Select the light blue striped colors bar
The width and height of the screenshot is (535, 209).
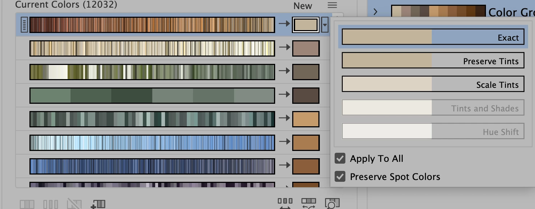point(152,143)
